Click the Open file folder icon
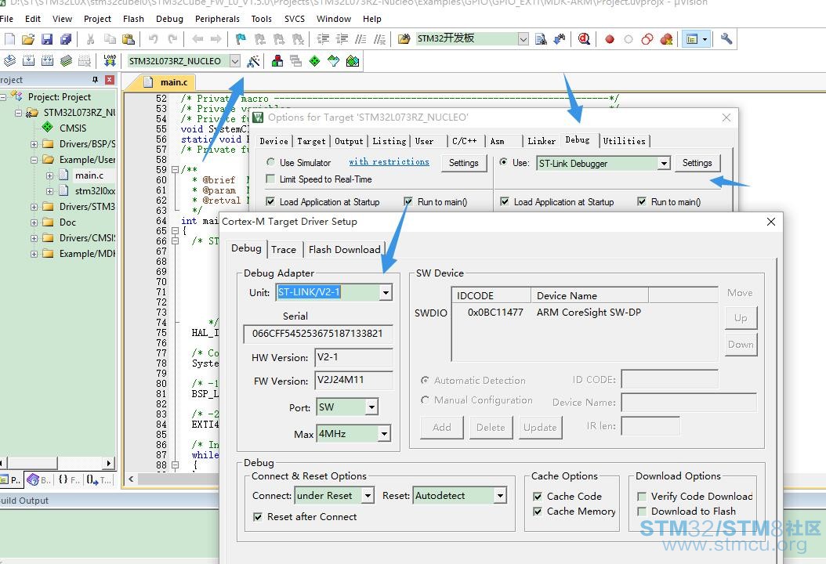Screen dimensions: 826x564 (x=28, y=39)
